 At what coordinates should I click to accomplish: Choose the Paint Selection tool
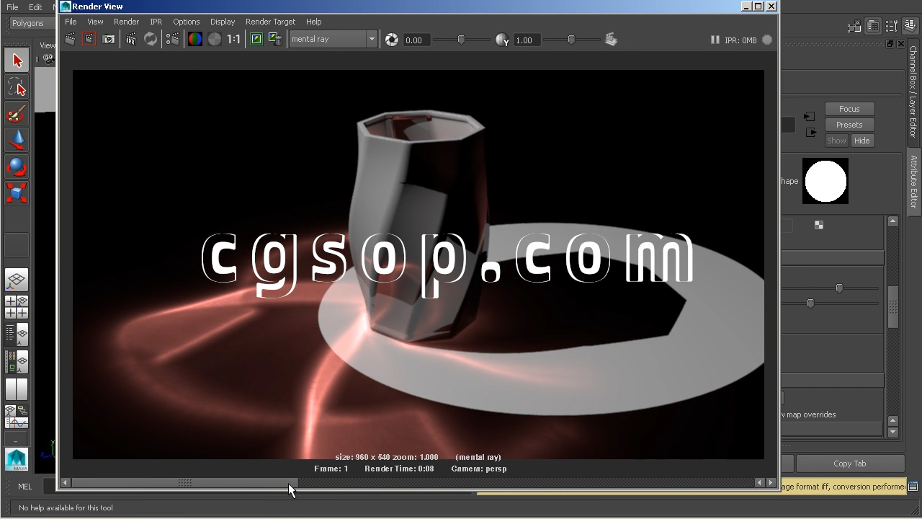(x=17, y=114)
